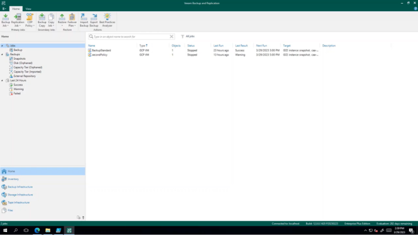
Task: Select the Home navigation pane
Action: point(43,171)
